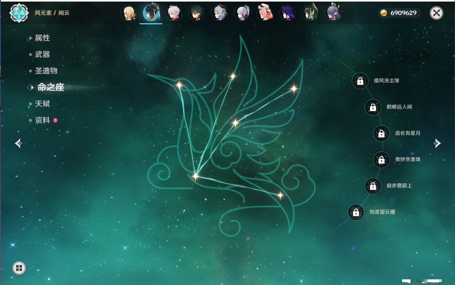Click the lock icon beside 知是留云僊
This screenshot has height=285, width=455.
(356, 212)
